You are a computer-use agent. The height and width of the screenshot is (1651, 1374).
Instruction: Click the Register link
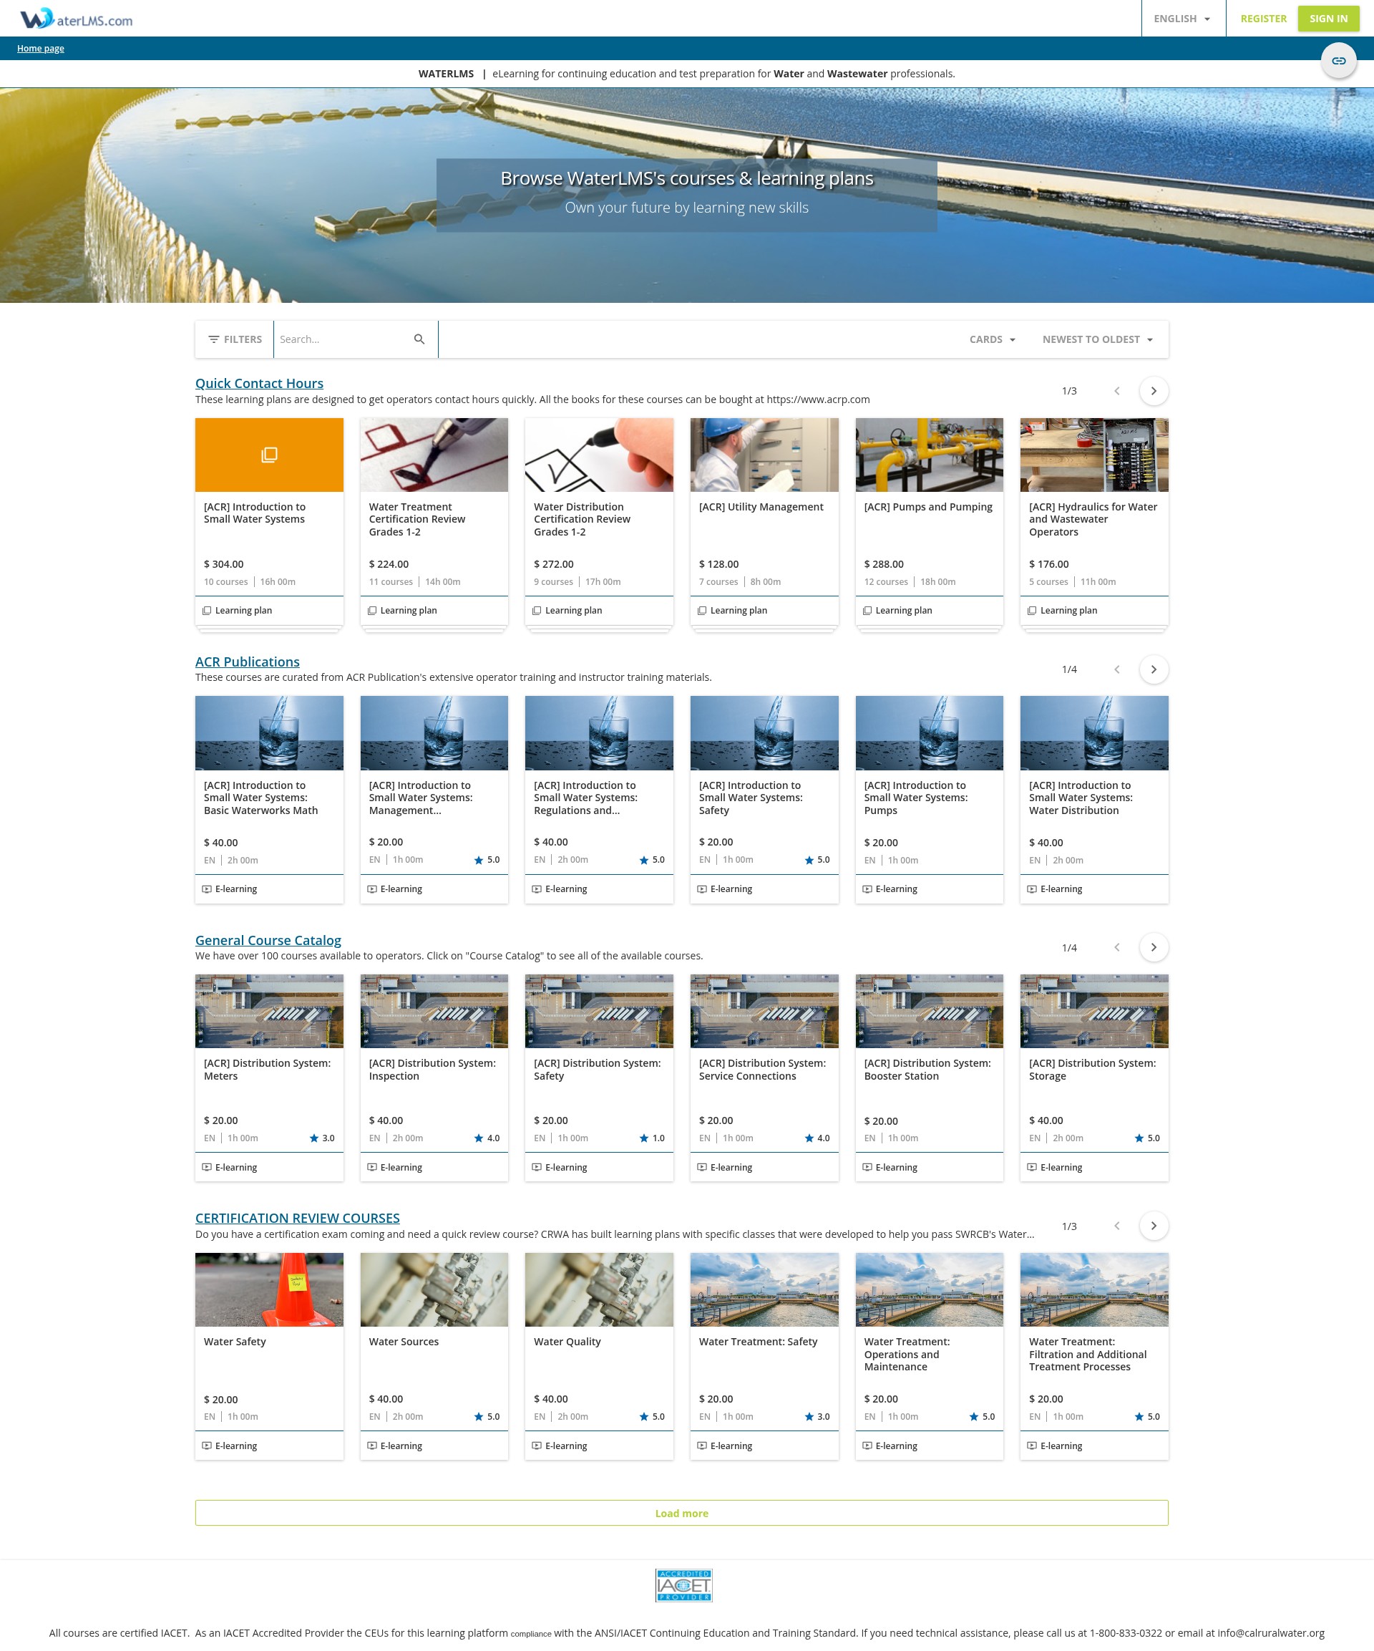[x=1263, y=18]
